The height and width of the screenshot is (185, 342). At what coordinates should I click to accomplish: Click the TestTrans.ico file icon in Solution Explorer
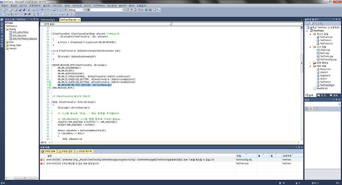(x=318, y=37)
